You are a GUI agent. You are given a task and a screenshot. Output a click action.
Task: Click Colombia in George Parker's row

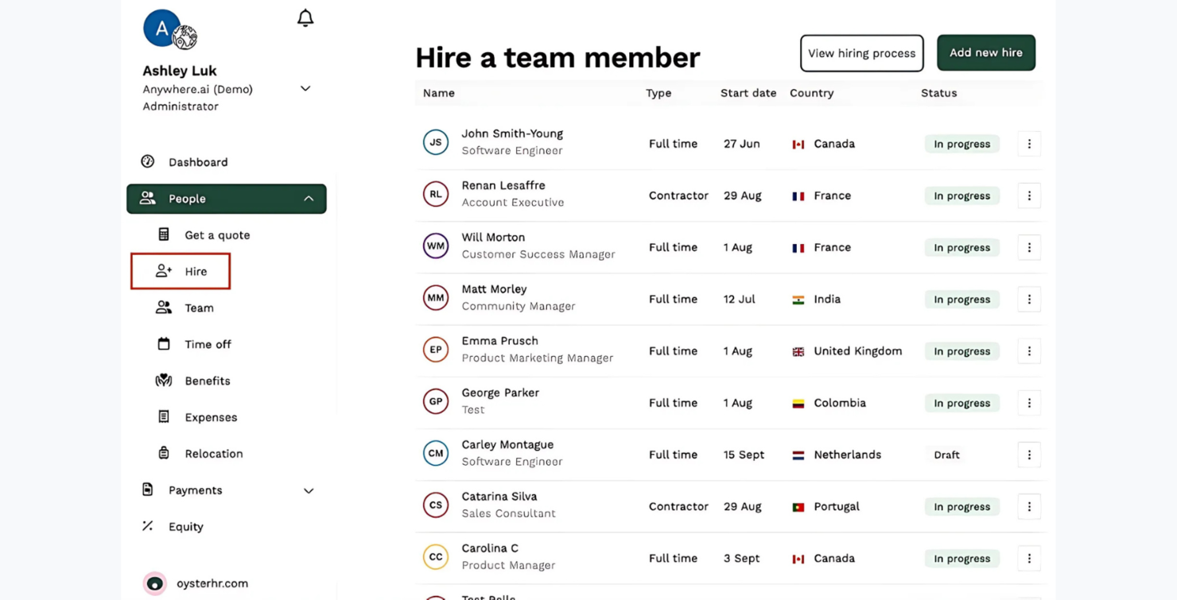(840, 403)
